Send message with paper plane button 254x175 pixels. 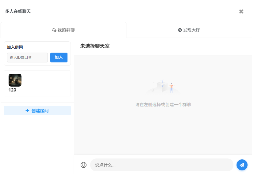(242, 165)
